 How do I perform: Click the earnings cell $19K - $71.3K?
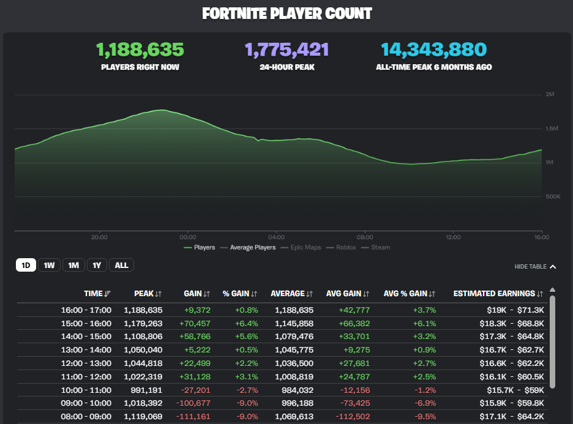(x=515, y=310)
